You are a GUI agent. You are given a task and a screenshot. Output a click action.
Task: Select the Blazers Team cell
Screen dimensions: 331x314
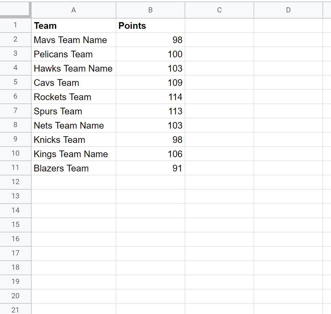[x=73, y=168]
